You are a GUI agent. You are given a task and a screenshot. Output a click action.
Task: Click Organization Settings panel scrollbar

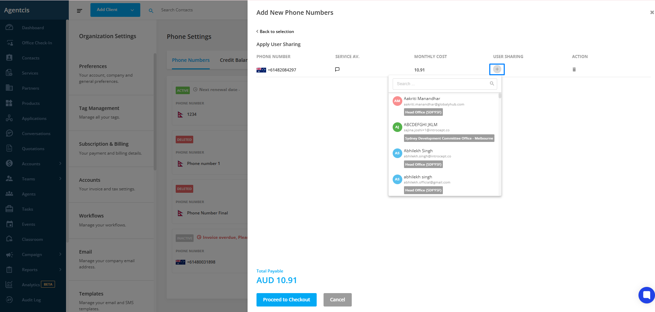click(155, 112)
